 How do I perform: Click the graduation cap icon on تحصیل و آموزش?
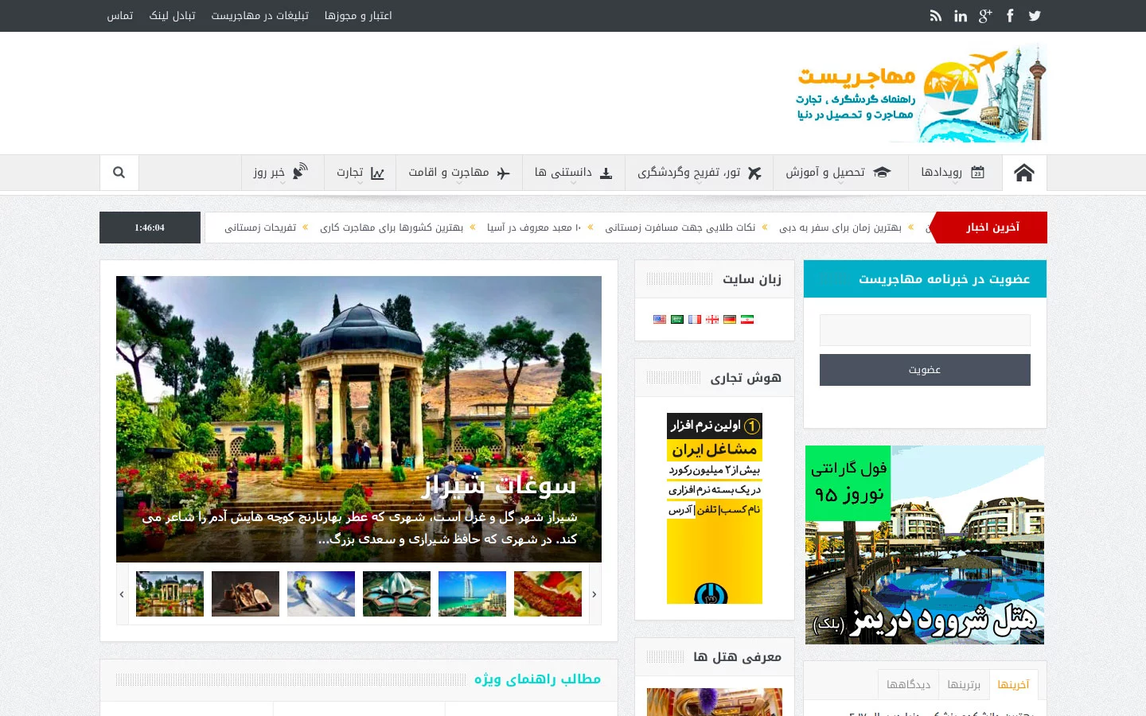[x=882, y=173]
